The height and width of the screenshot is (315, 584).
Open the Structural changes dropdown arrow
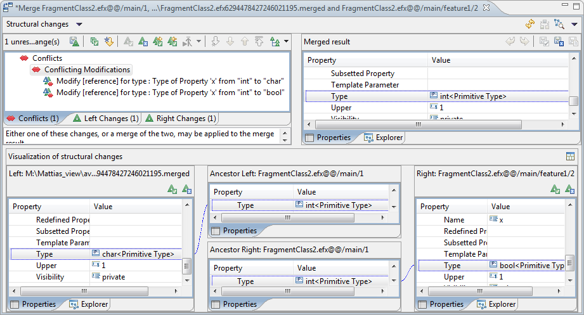pyautogui.click(x=79, y=24)
